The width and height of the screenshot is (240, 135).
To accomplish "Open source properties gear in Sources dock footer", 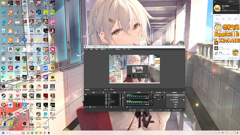I will tap(111, 107).
